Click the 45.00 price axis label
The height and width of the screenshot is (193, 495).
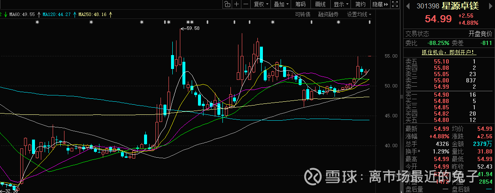(x=391, y=116)
